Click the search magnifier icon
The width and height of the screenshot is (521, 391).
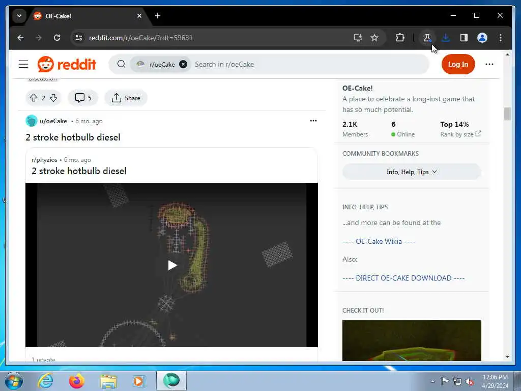[121, 64]
